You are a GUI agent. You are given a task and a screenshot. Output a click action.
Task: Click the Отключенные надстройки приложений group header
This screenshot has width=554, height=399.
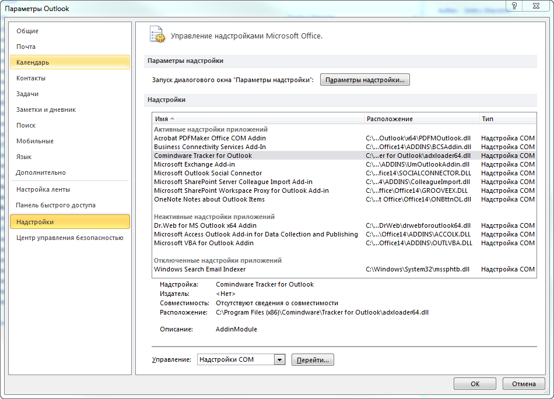click(218, 260)
